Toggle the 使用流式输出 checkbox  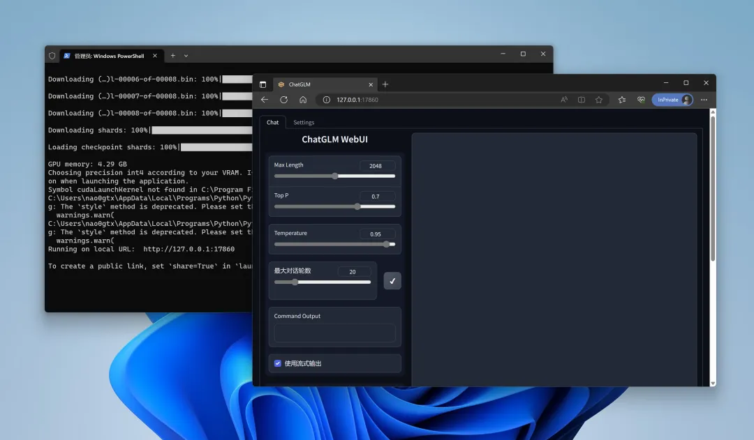coord(278,363)
